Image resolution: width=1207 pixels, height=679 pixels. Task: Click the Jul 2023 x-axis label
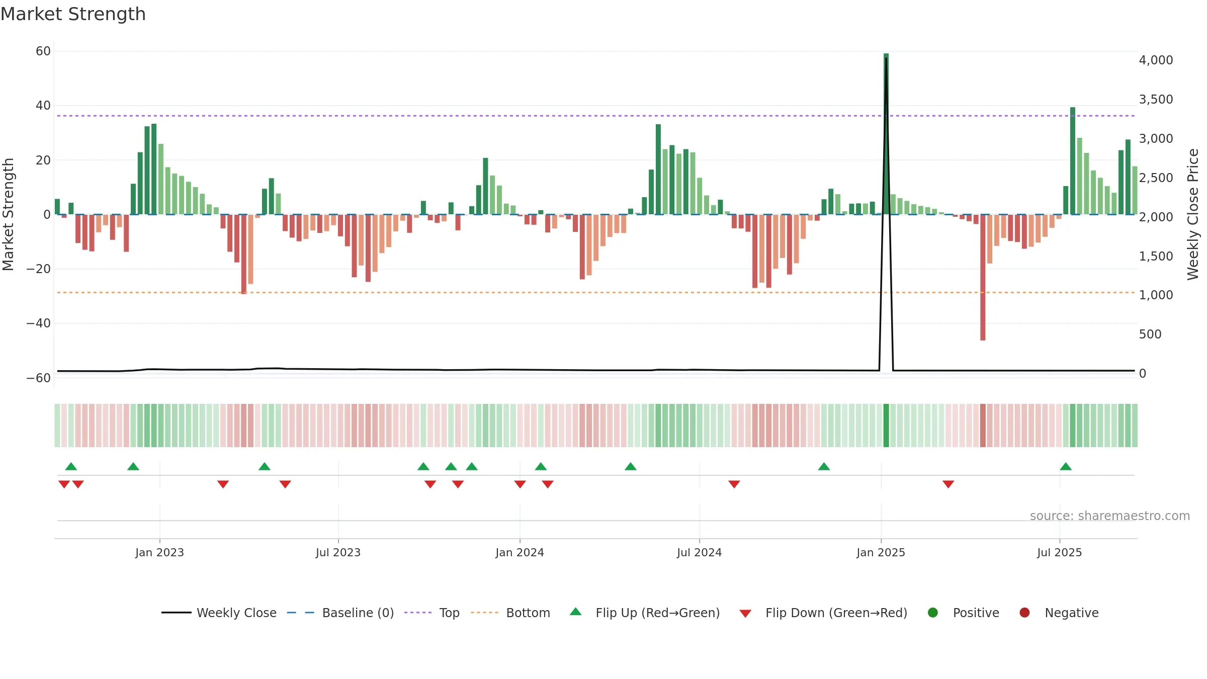point(338,552)
